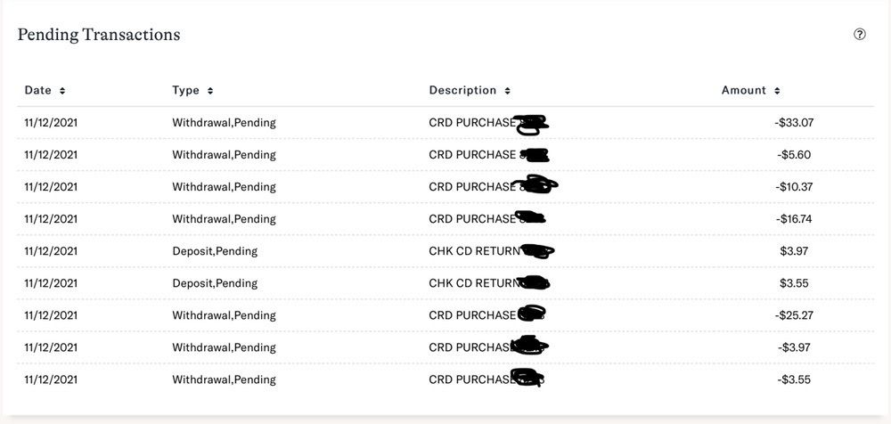Viewport: 891px width, 424px height.
Task: Select the -$3.97 withdrawal pending row
Action: coord(445,347)
